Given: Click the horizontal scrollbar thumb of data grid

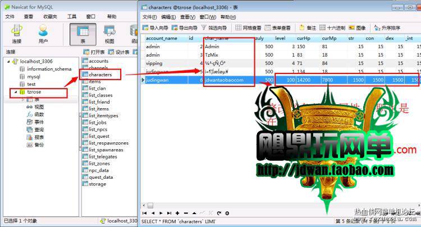Looking at the screenshot, I should [150, 205].
